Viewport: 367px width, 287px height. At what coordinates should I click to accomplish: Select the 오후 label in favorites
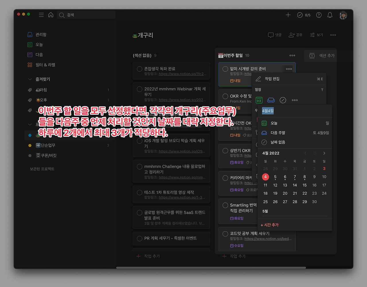[41, 100]
